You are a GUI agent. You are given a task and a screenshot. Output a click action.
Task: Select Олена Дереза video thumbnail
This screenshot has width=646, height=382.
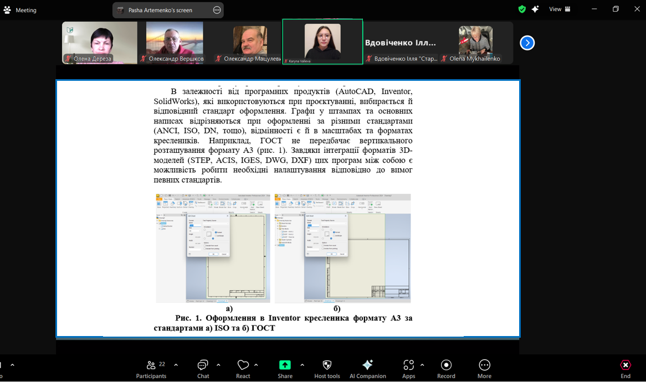coord(100,43)
